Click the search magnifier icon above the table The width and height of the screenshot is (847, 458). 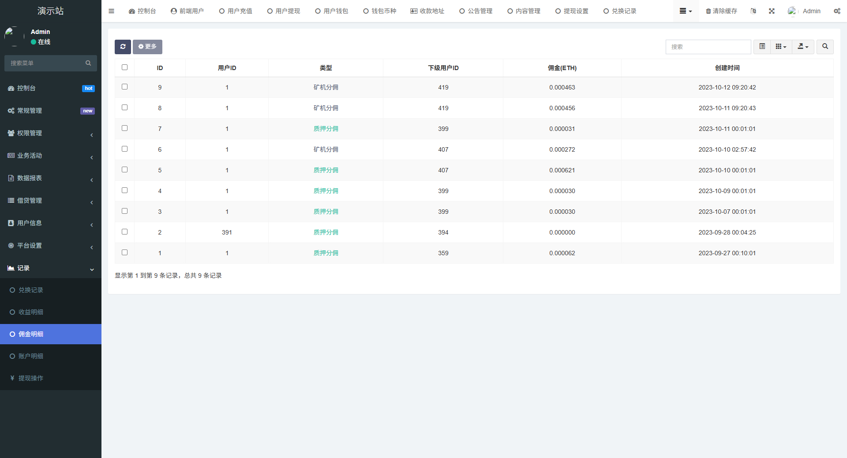point(825,47)
